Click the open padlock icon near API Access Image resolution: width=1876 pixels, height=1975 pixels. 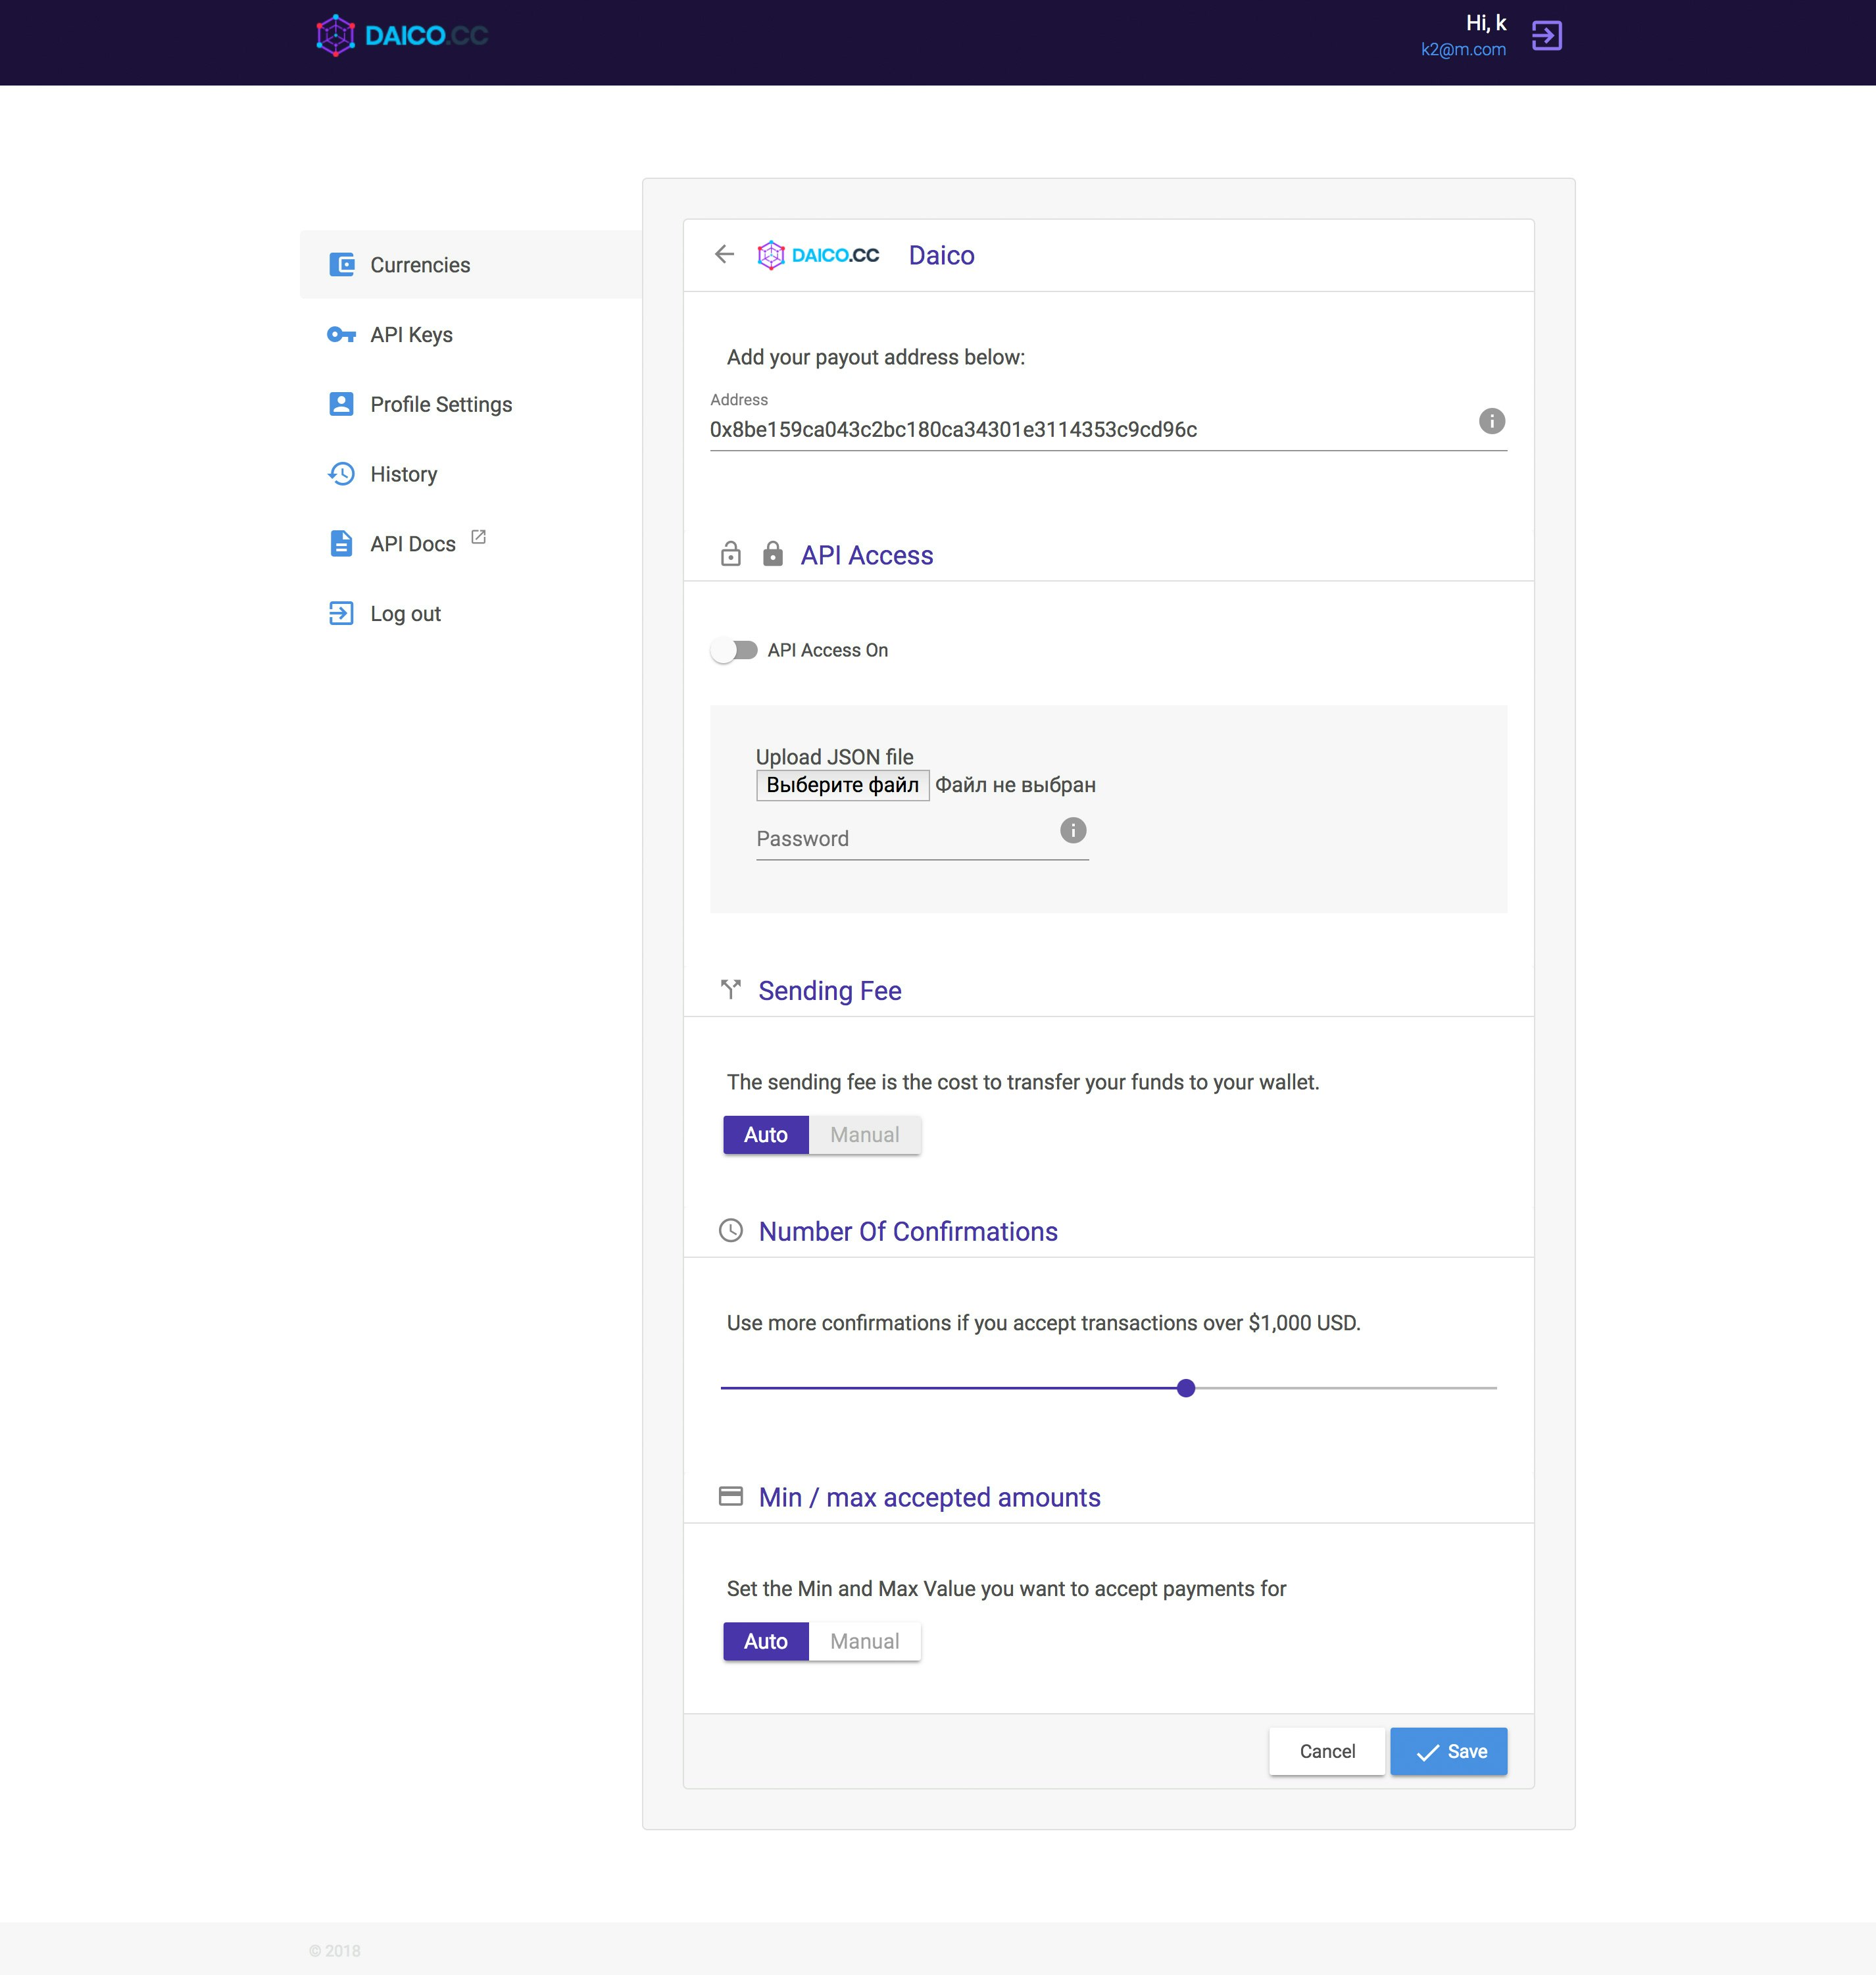tap(731, 554)
